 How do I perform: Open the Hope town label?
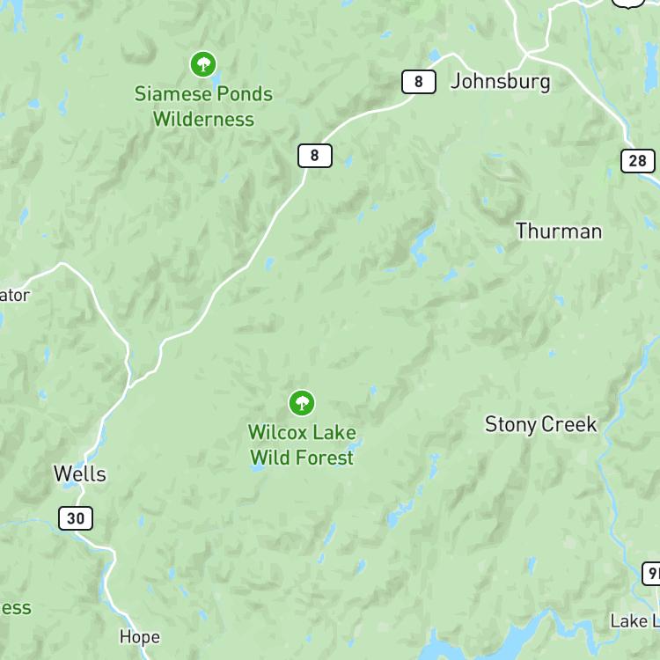(x=140, y=637)
